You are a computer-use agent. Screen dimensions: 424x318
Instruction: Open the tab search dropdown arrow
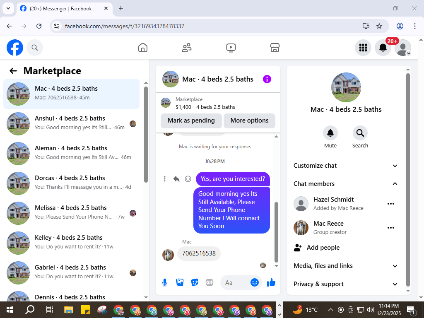click(8, 8)
